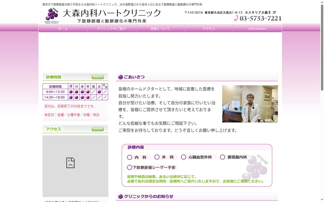Click the ごあいさつ section heading
The image size is (324, 202).
click(134, 77)
